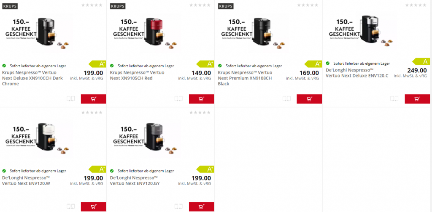Open A+ energy label of Krups Red machine
Image resolution: width=432 pixels, height=212 pixels.
click(206, 64)
